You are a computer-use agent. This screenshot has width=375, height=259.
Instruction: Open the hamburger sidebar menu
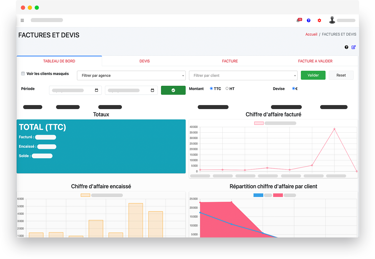[22, 20]
